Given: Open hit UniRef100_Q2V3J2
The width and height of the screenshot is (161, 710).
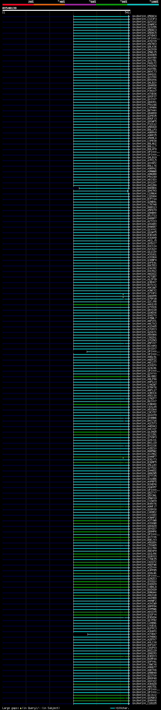Looking at the screenshot, I should click(144, 22).
